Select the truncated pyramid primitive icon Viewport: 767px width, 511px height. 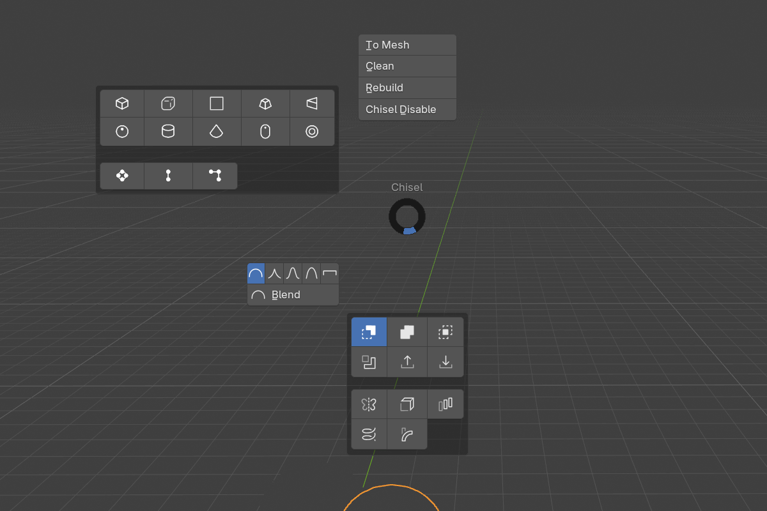[x=265, y=103]
